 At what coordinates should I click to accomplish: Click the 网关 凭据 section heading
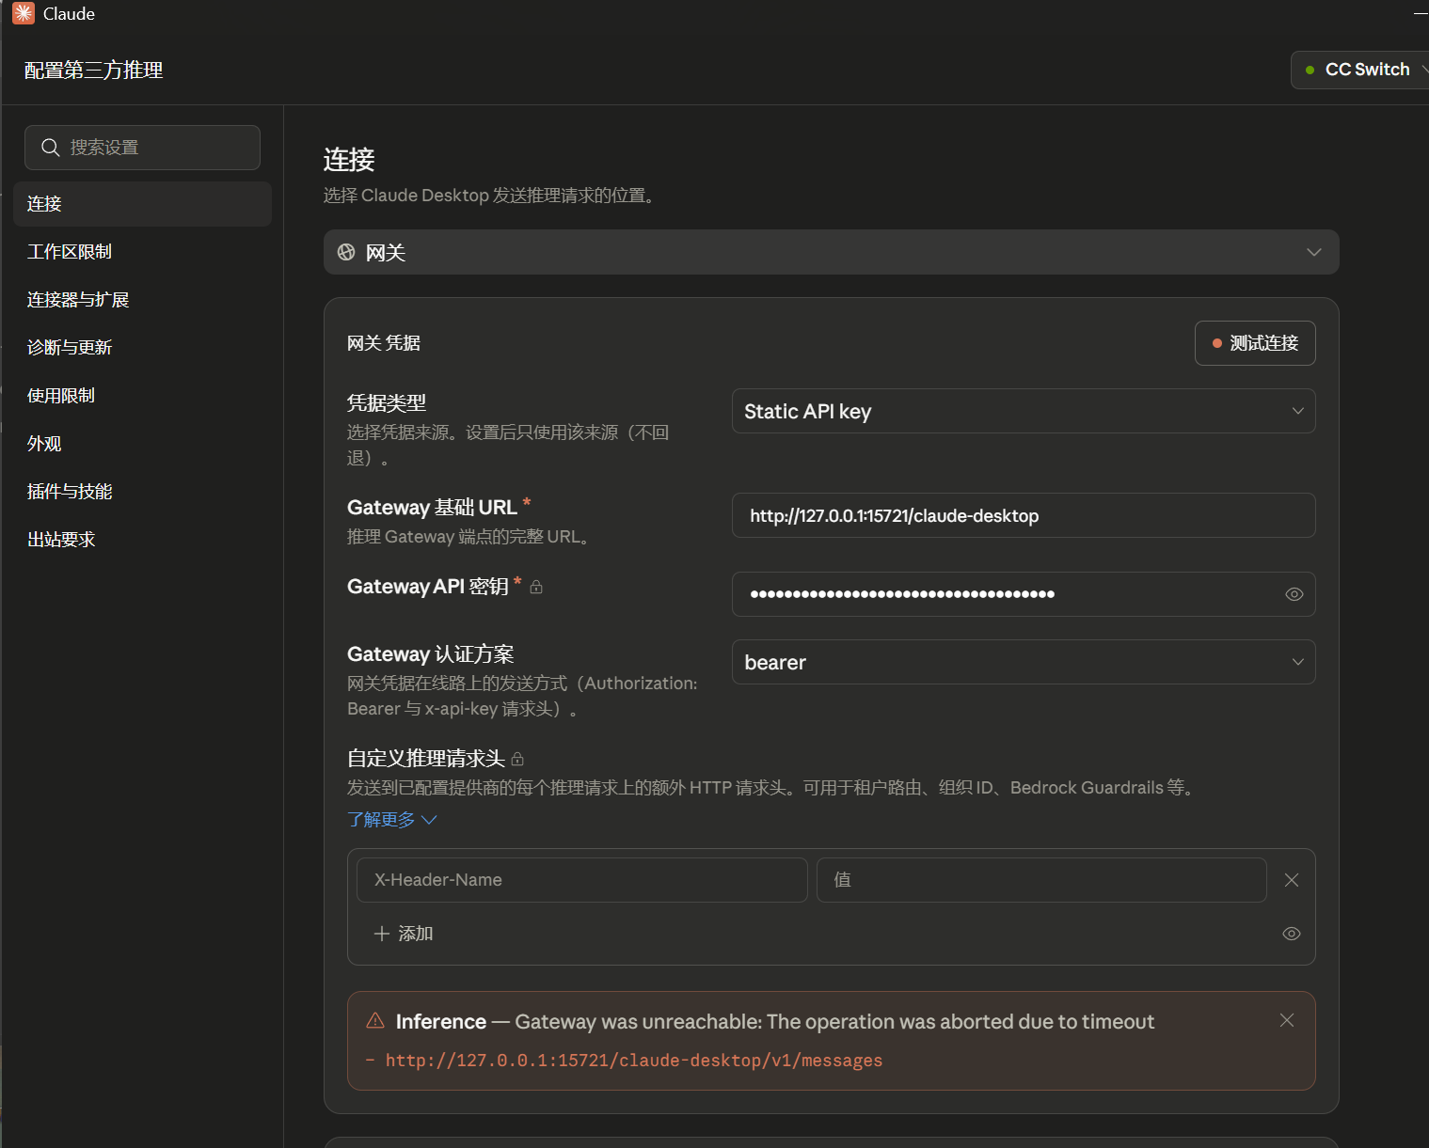384,343
